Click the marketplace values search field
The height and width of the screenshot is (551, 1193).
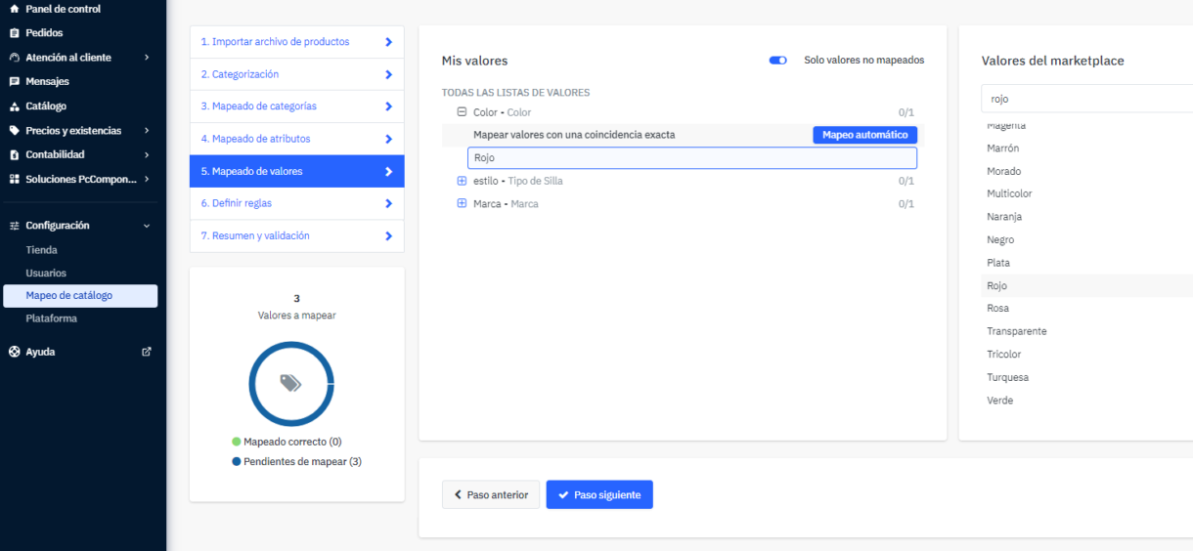tap(1085, 99)
